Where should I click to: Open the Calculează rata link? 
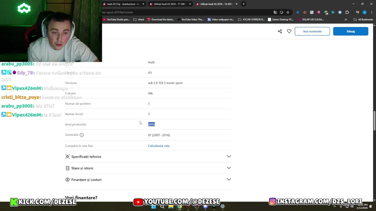[x=159, y=146]
